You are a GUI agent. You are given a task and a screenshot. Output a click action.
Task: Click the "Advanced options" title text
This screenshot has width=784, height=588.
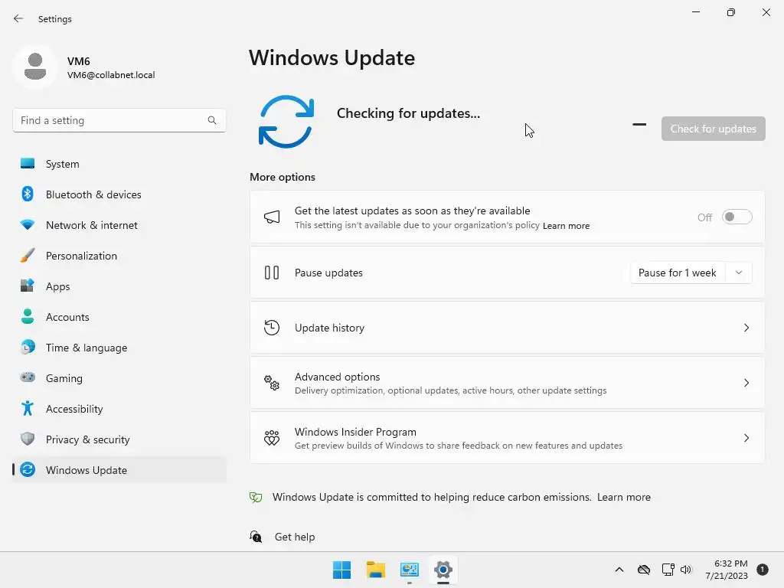(x=337, y=377)
